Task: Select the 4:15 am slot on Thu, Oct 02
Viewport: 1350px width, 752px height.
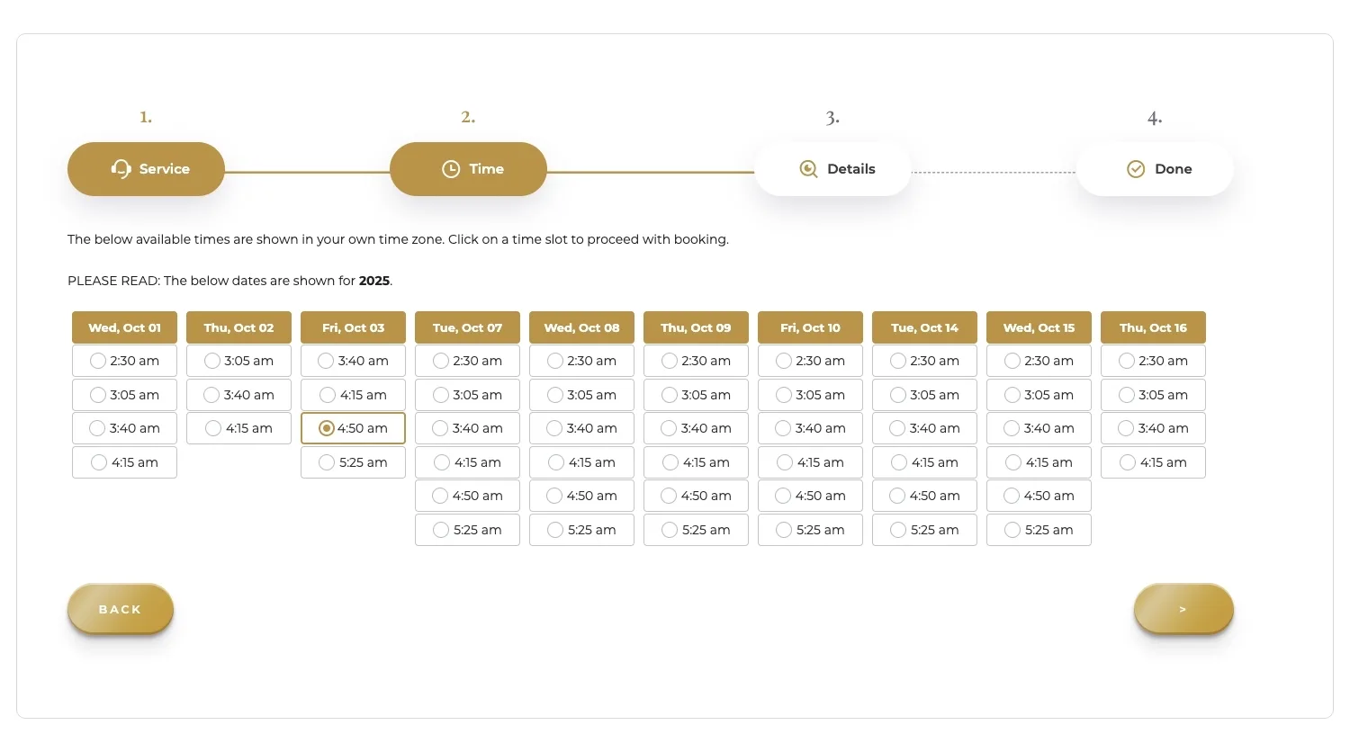Action: point(238,428)
